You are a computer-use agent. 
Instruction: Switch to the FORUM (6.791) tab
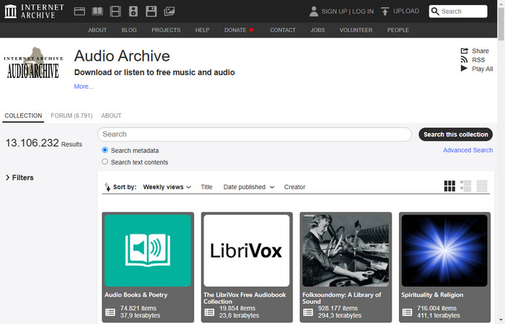[x=71, y=115]
